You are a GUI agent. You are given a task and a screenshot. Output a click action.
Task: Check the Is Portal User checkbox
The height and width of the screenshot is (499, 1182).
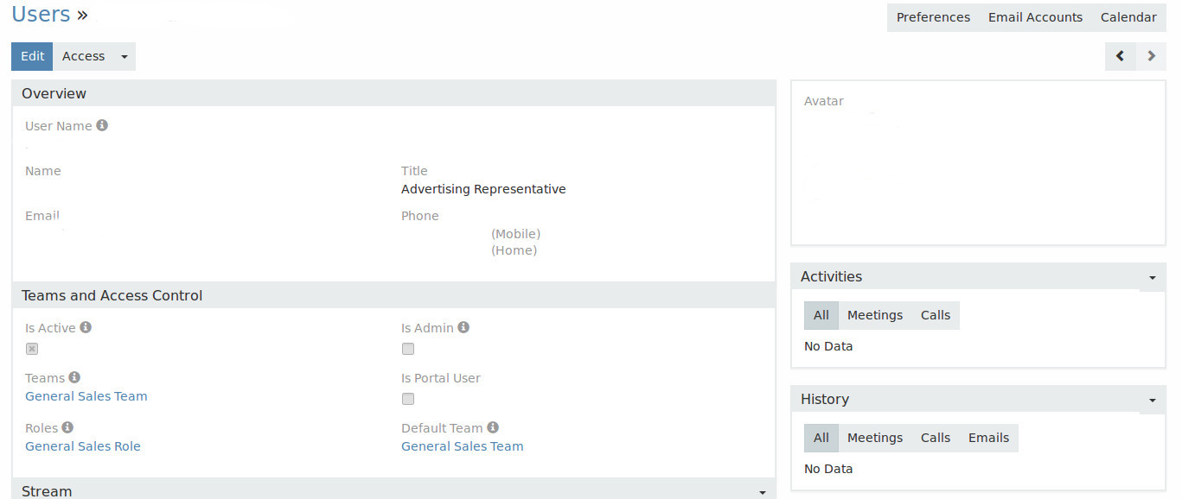click(408, 399)
